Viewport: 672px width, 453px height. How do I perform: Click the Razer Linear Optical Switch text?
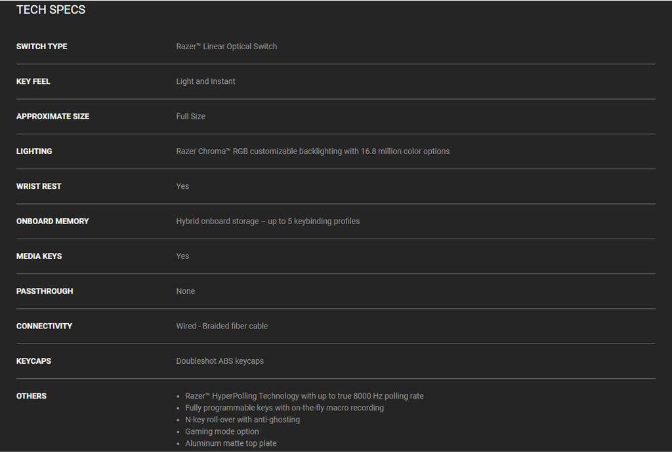pyautogui.click(x=226, y=47)
